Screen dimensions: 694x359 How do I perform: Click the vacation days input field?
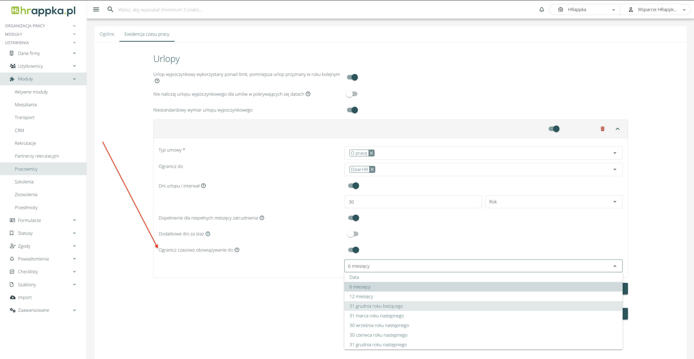413,202
